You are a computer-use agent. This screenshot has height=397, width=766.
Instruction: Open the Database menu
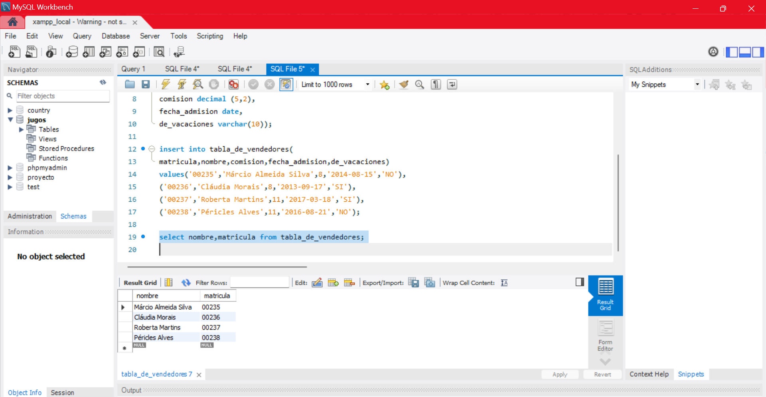[116, 36]
